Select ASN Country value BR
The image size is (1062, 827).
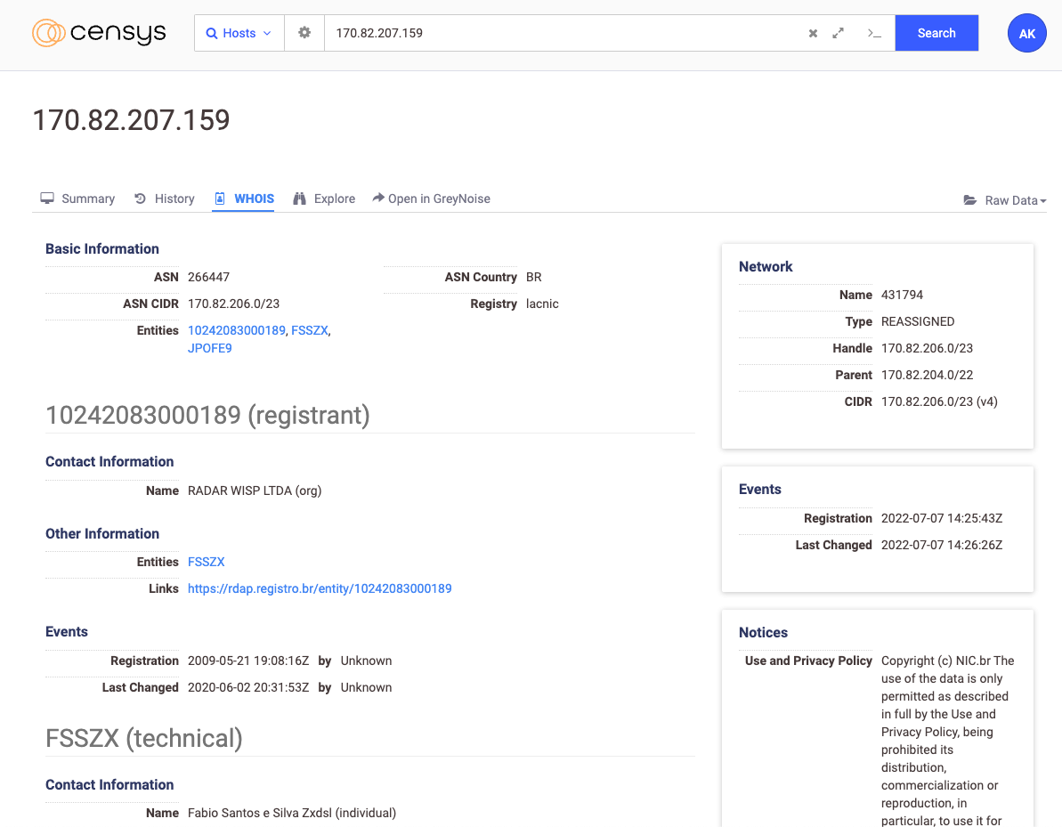tap(534, 277)
